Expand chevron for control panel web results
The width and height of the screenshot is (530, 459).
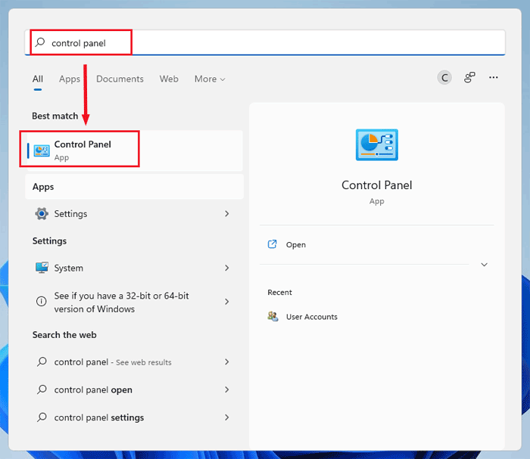tap(227, 361)
